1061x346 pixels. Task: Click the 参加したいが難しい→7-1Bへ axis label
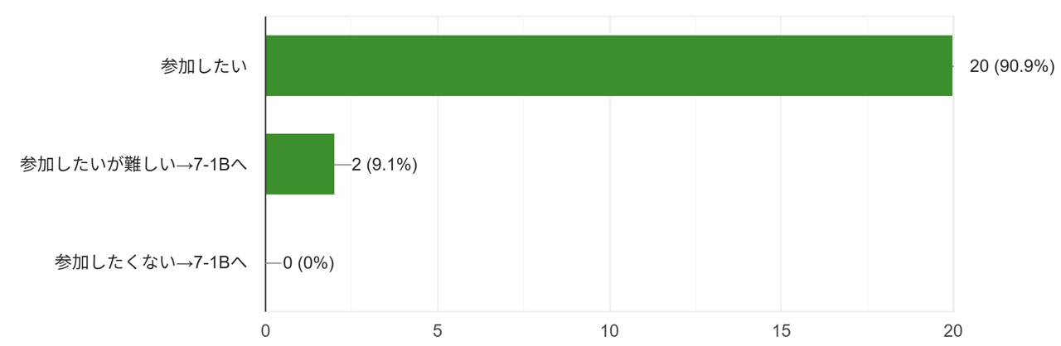pos(134,165)
